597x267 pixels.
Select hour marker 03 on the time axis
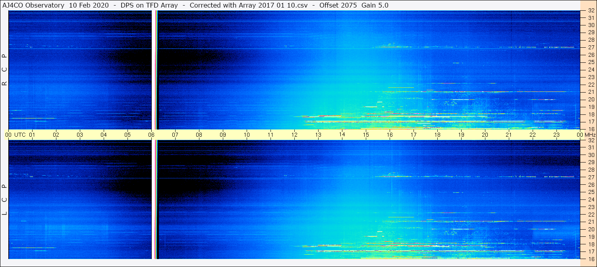tap(80, 135)
